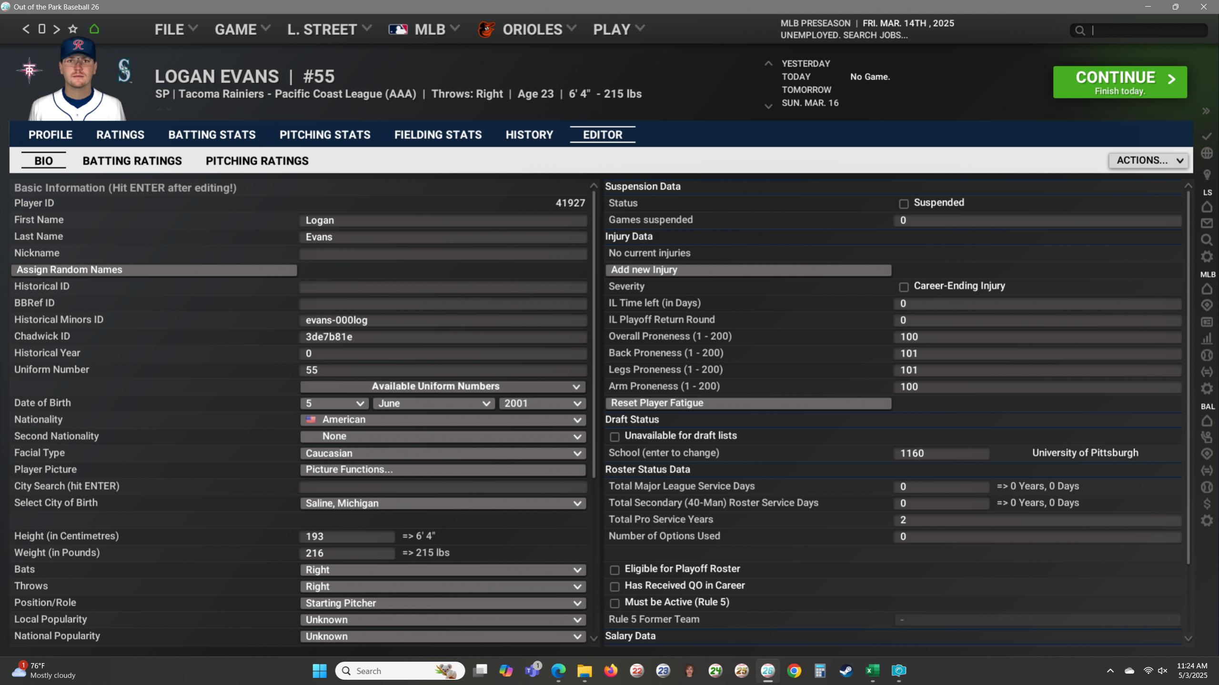Screen dimensions: 1219x685
Task: Open the BATTING RATINGS sub-tab
Action: coord(132,161)
